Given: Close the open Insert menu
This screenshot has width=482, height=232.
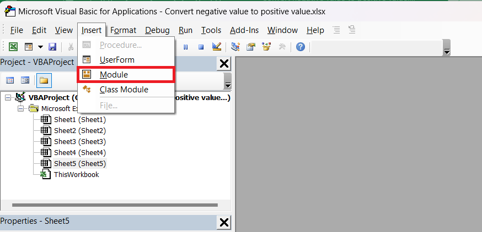Looking at the screenshot, I should [92, 30].
